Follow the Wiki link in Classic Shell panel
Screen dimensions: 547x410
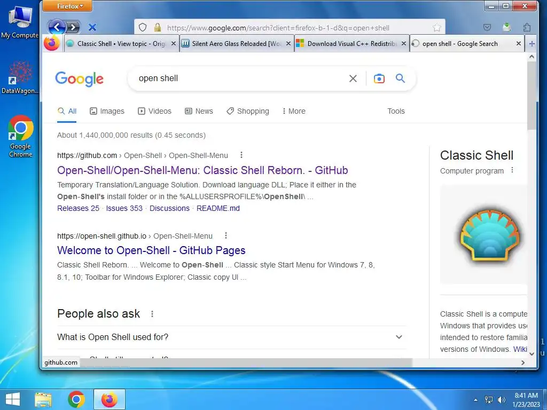coord(520,349)
